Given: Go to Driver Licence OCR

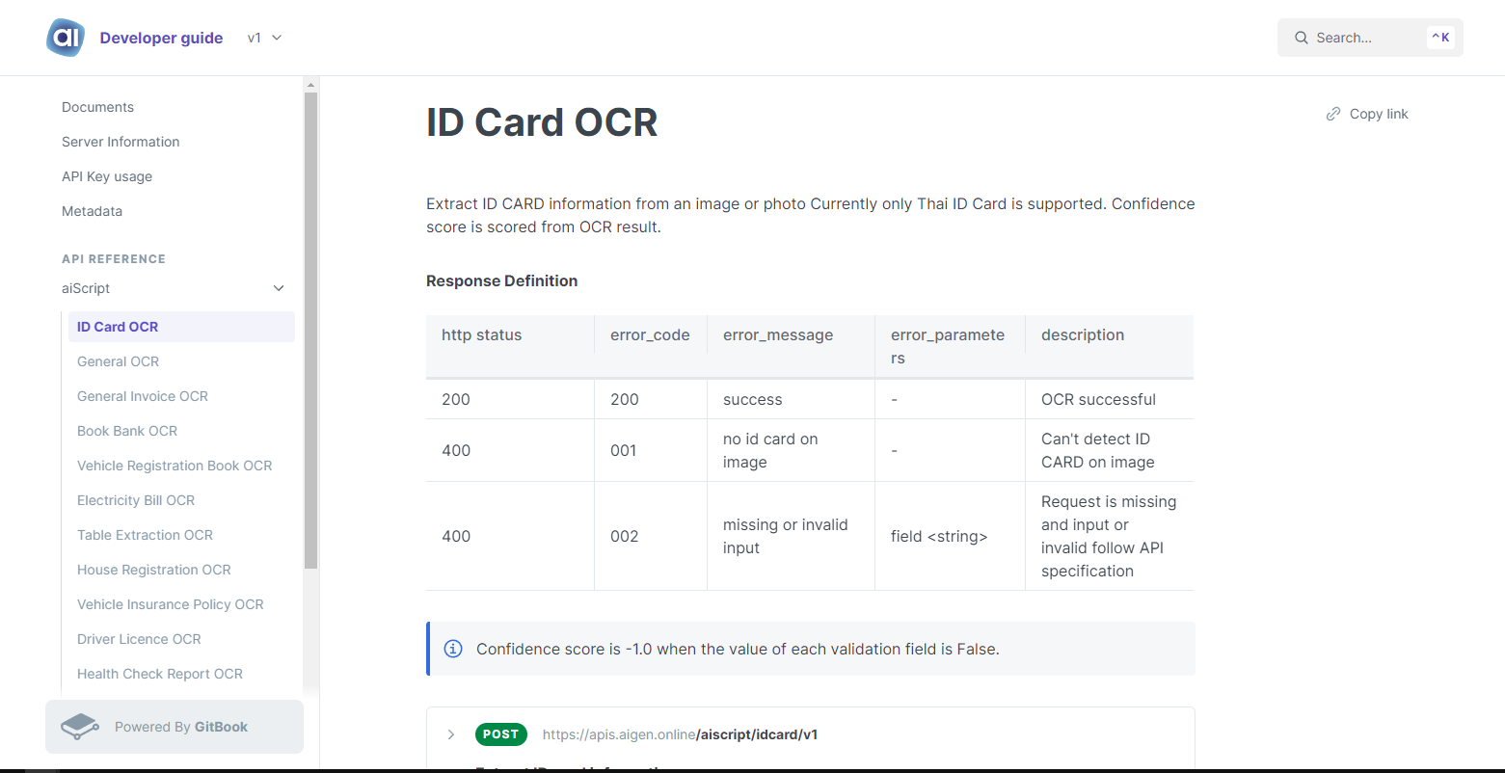Looking at the screenshot, I should pos(139,639).
